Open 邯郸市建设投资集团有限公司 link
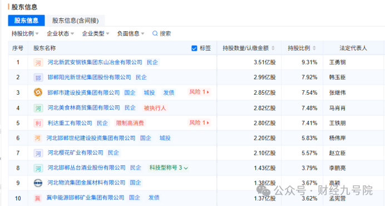The width and height of the screenshot is (385, 206). pos(83,92)
